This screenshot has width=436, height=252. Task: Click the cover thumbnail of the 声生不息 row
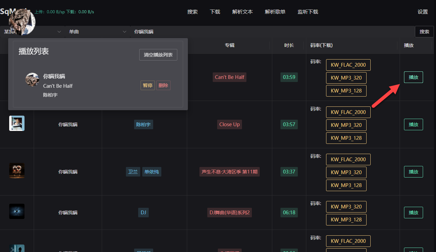click(17, 171)
